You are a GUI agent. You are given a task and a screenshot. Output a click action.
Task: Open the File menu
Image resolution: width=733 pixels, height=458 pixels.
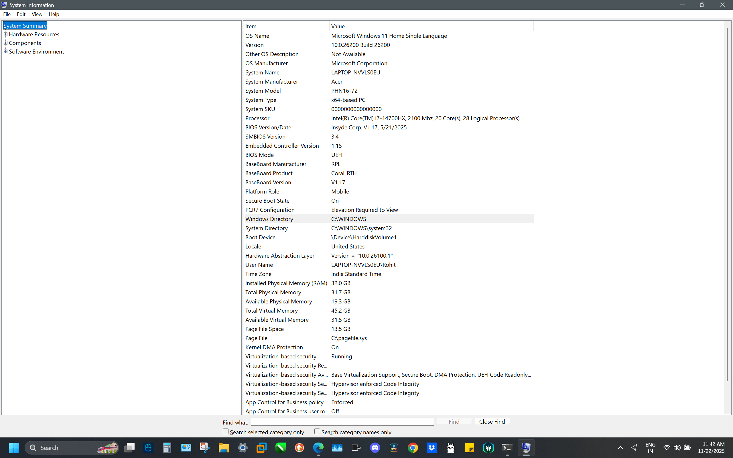pos(7,14)
